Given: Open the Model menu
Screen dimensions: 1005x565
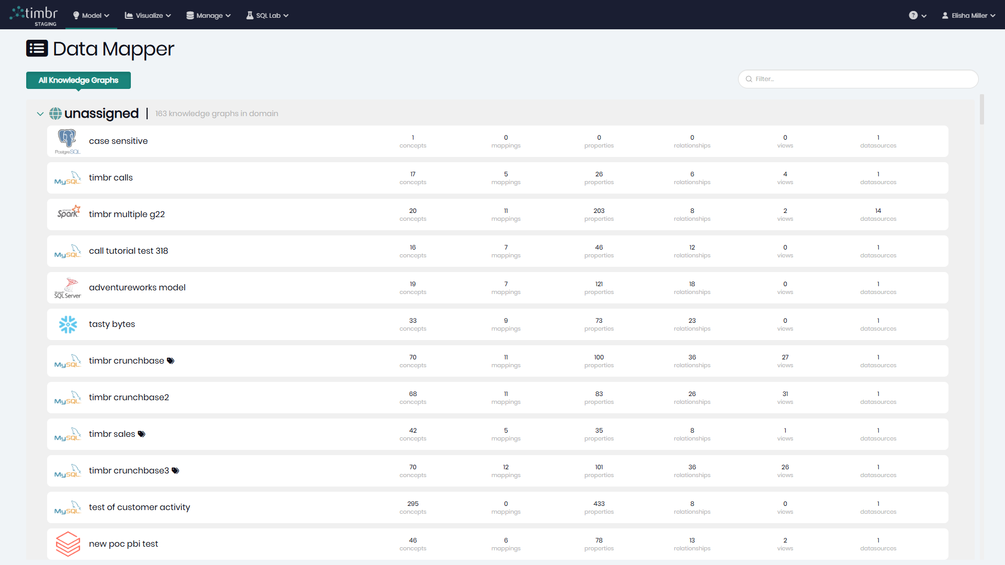Looking at the screenshot, I should pyautogui.click(x=91, y=16).
